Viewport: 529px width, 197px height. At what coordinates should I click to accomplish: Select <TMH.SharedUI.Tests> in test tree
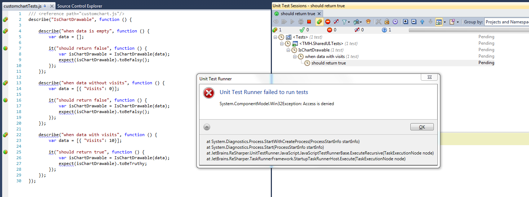click(x=321, y=44)
